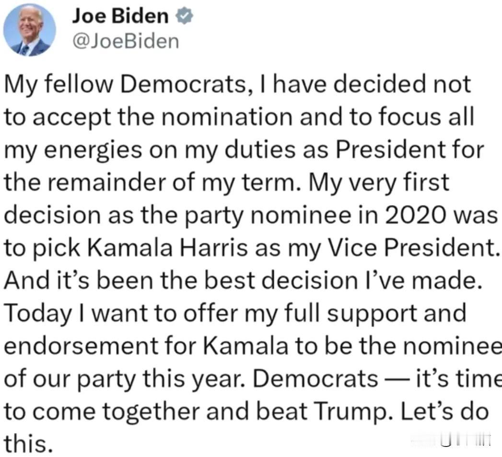
Task: Click the phrase "accept the nomination"
Action: pos(163,118)
